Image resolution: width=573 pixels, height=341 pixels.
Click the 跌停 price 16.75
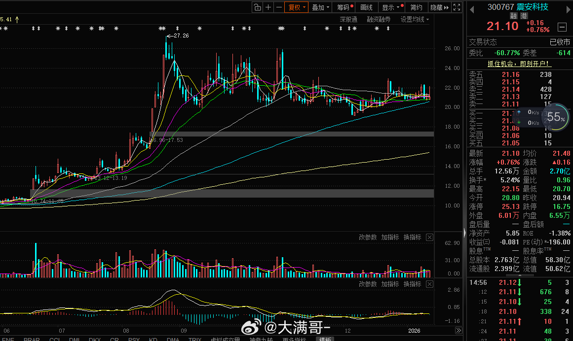click(x=561, y=206)
